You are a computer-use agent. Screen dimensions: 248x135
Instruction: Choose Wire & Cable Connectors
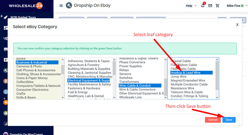coord(137,89)
